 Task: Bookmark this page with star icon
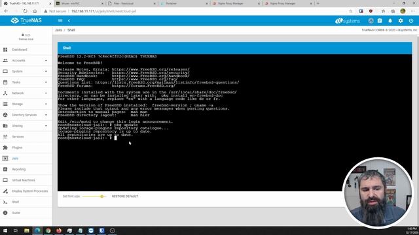point(351,11)
